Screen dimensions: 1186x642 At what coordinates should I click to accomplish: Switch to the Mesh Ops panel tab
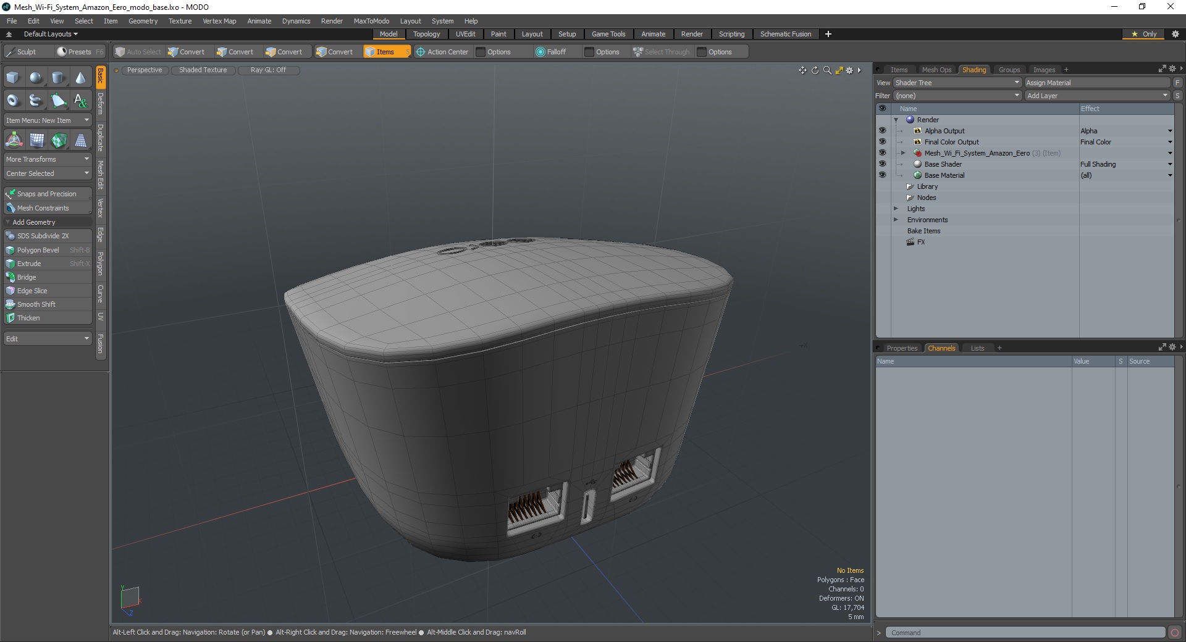(936, 70)
